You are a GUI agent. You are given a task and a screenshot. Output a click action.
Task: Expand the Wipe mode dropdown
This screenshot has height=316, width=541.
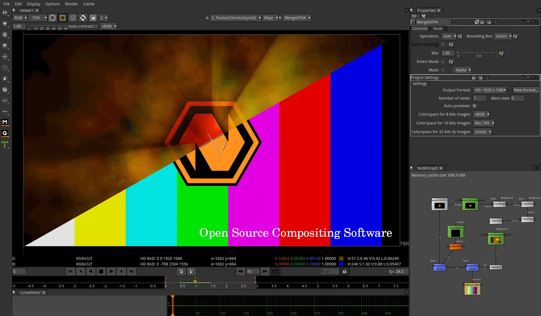[x=270, y=18]
